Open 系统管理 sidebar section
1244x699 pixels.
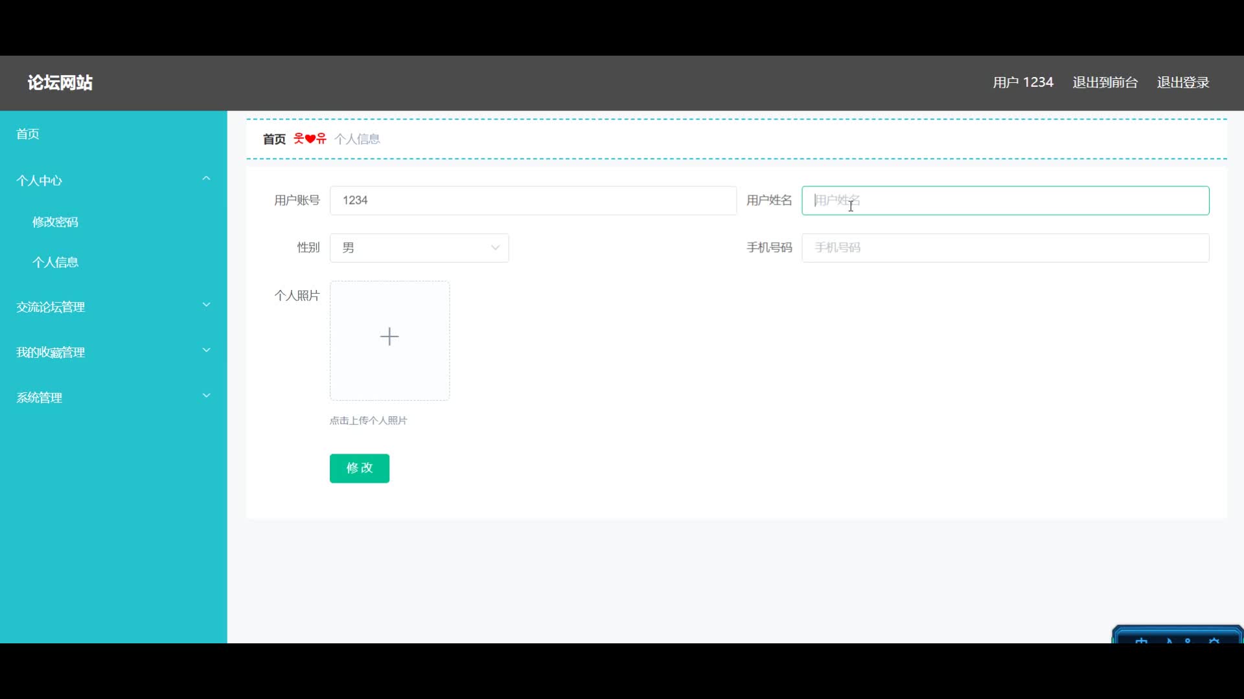click(113, 397)
